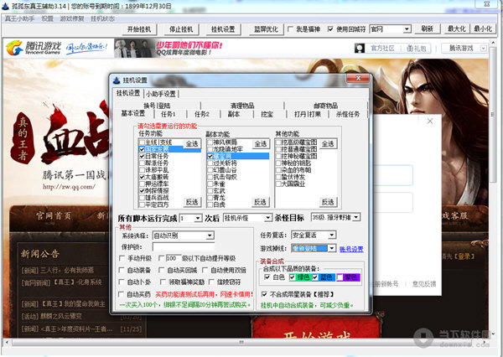Click 全选 in the 任务功能 list
Viewport: 503px width, 357px height.
tap(192, 144)
